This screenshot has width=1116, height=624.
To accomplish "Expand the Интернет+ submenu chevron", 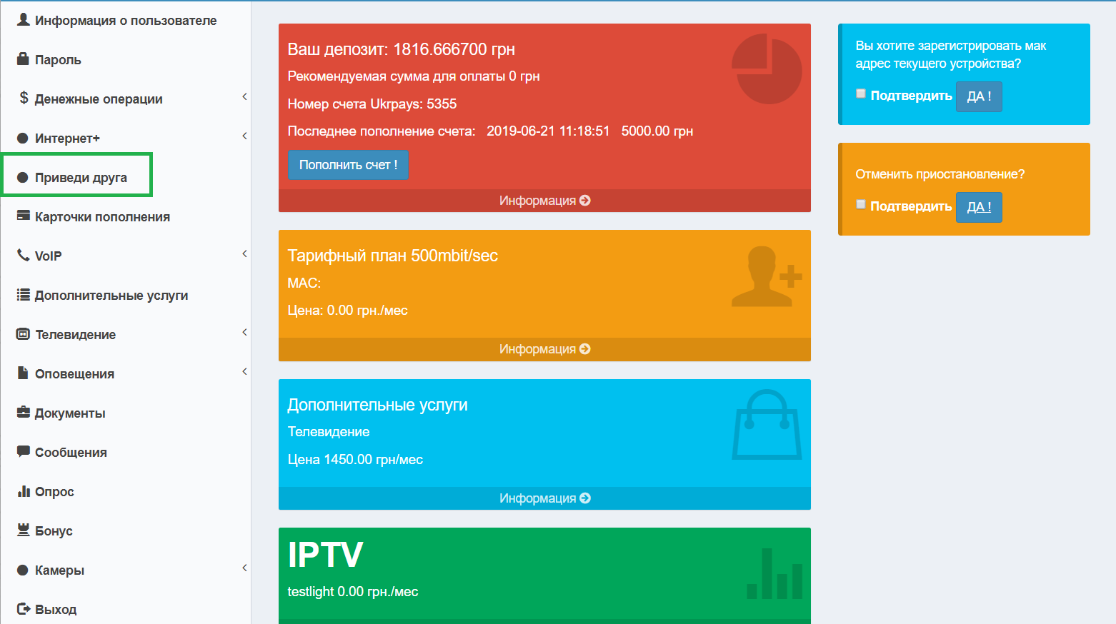I will pyautogui.click(x=244, y=136).
